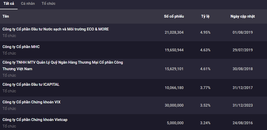Click the 4.63% ownership ratio

point(205,50)
